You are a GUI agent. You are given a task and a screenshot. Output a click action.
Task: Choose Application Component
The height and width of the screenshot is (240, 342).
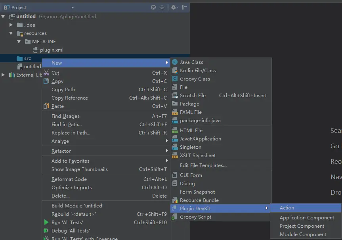click(306, 218)
